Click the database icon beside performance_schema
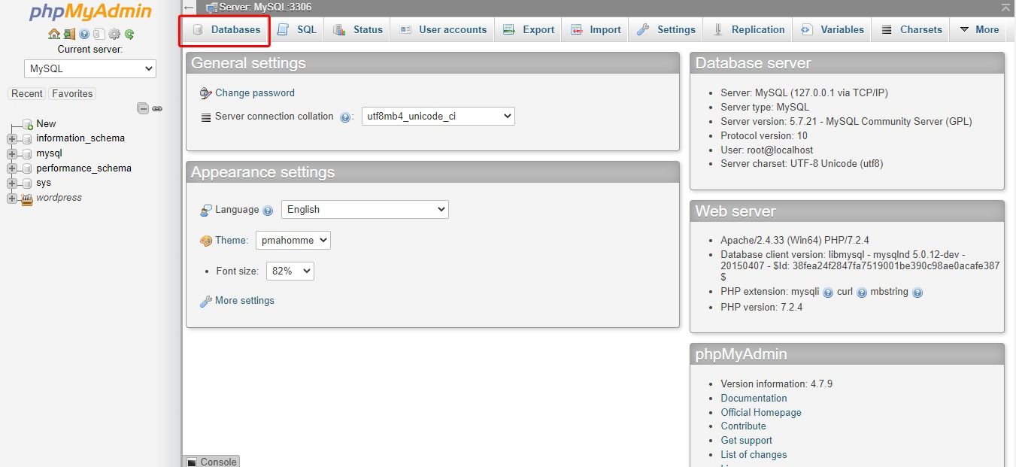Screen dimensions: 1016x467 point(27,168)
